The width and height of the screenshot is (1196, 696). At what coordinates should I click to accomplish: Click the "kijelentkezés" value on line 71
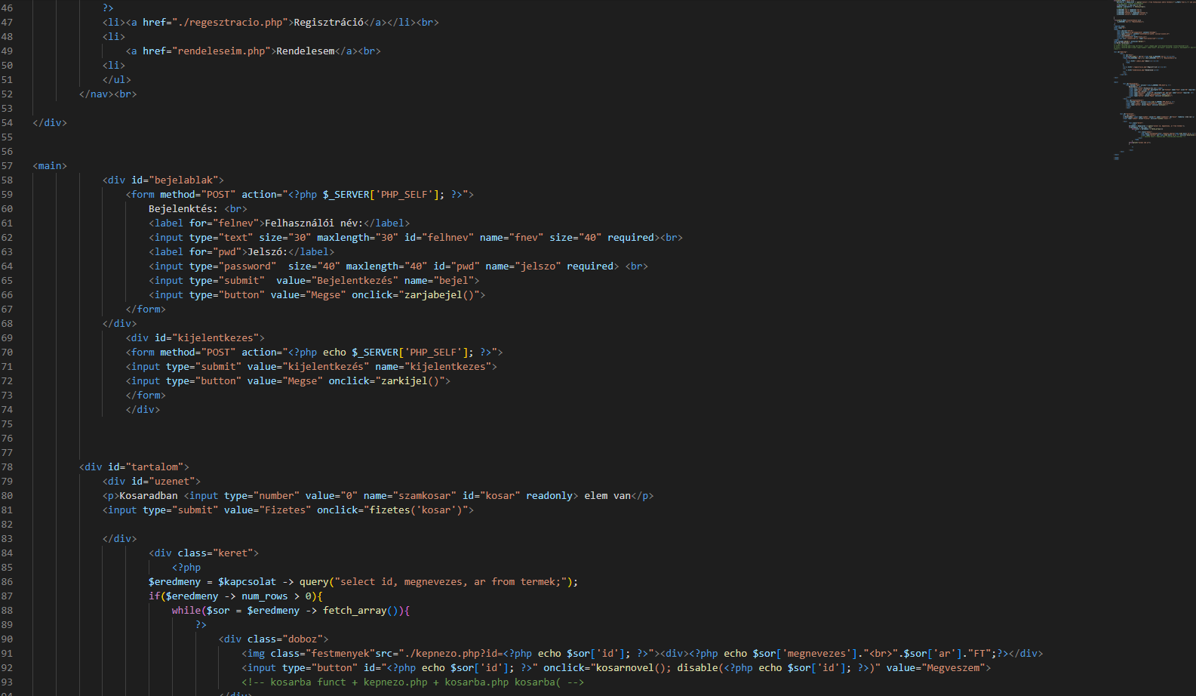point(326,367)
